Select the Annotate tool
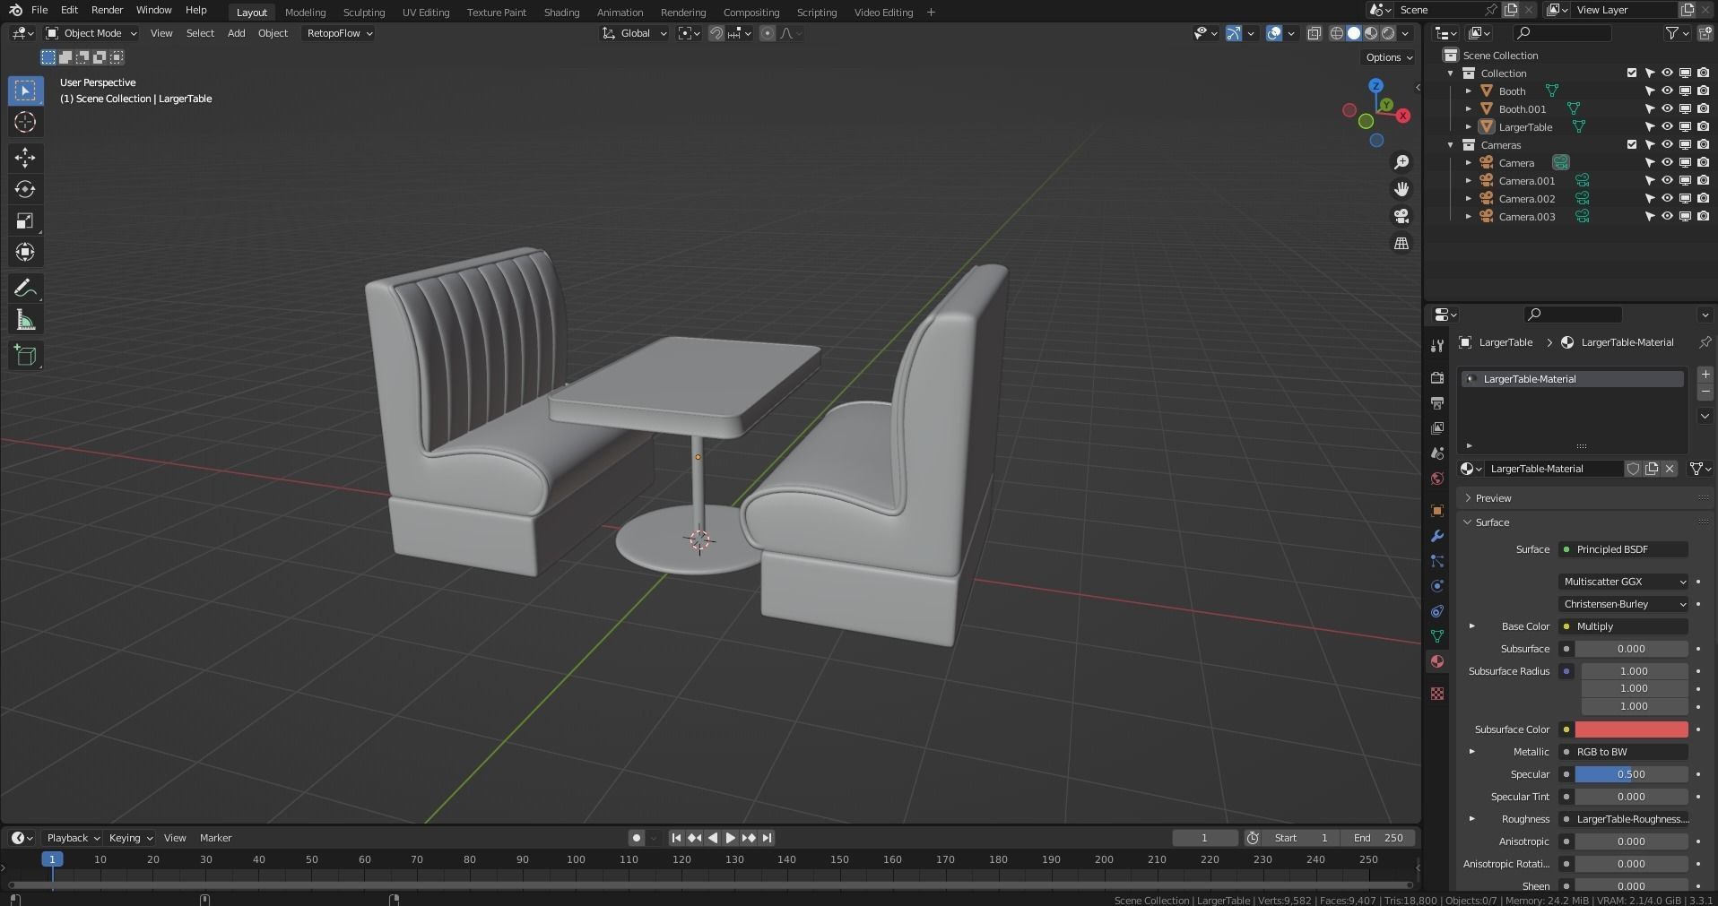The width and height of the screenshot is (1718, 906). point(25,288)
